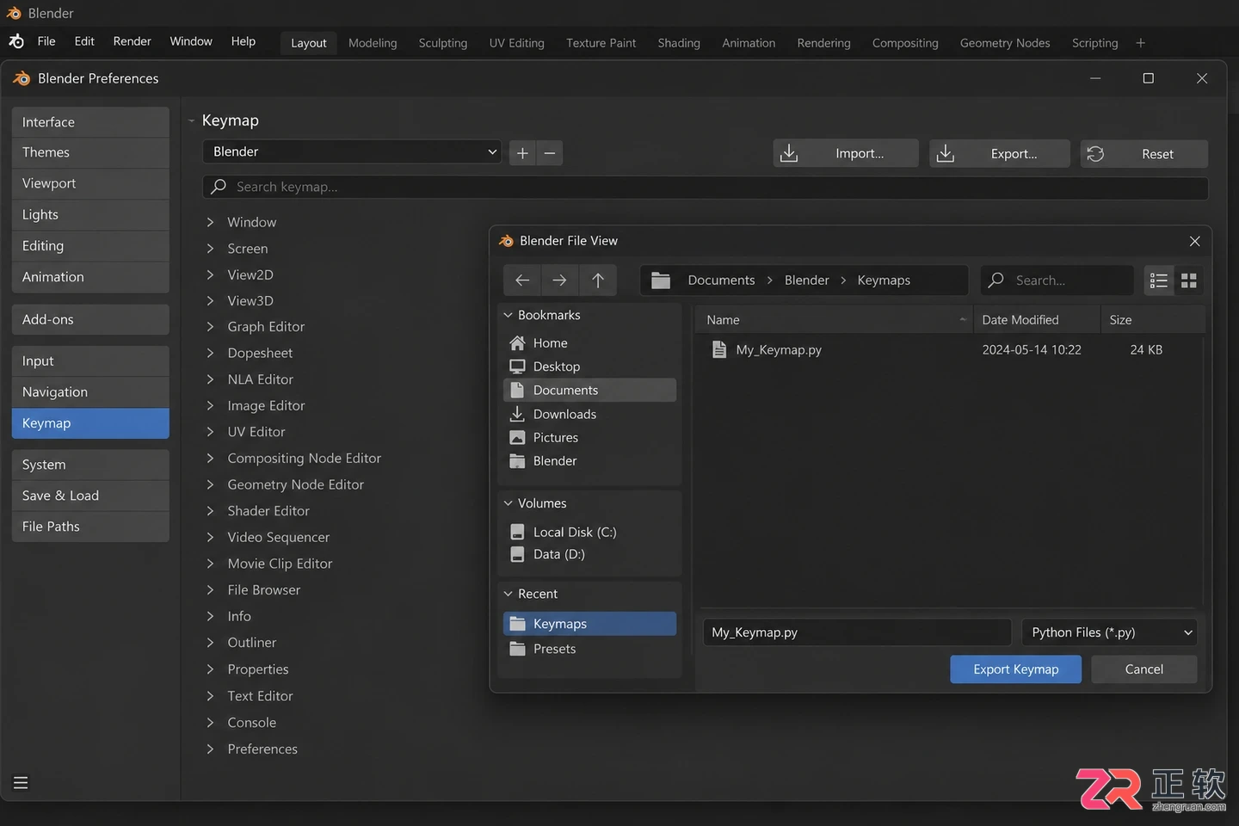Screen dimensions: 1239x826
Task: Go up to parent directory
Action: click(x=598, y=280)
